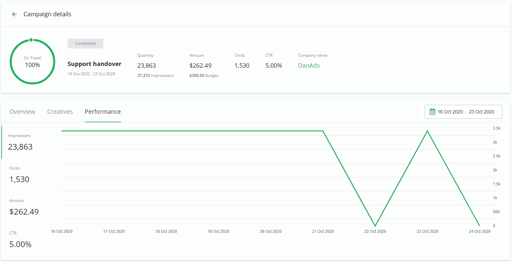Click the back arrow icon
This screenshot has height=262, width=512.
click(14, 14)
